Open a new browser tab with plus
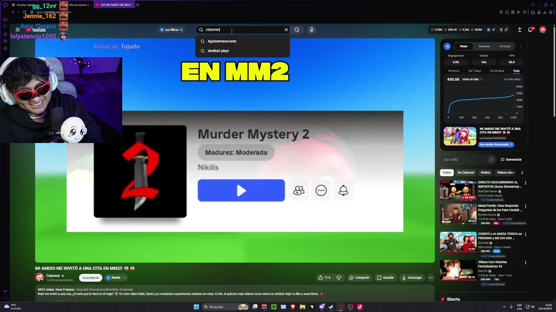 click(138, 5)
